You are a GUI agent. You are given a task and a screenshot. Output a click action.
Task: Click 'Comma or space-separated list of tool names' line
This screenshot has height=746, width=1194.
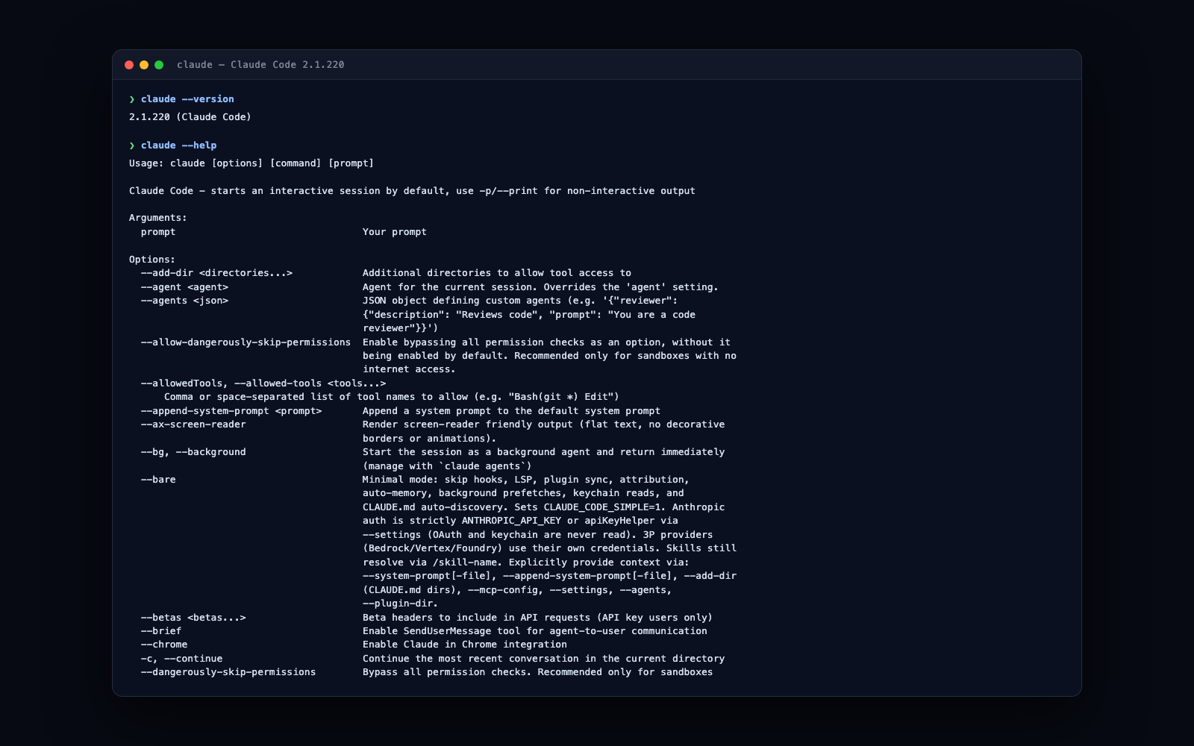(392, 397)
